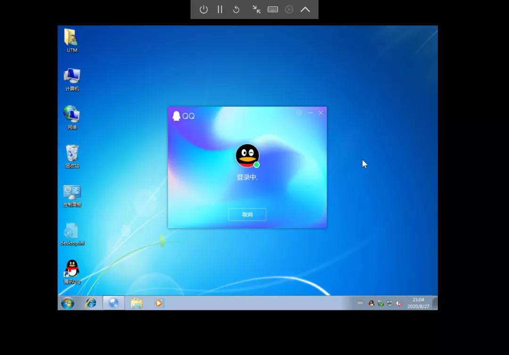The image size is (509, 355).
Task: Click the green security check tray icon
Action: [x=381, y=303]
